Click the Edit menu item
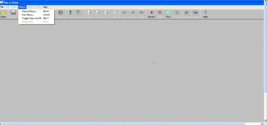Screen dimensions: 267x125 click(8, 7)
